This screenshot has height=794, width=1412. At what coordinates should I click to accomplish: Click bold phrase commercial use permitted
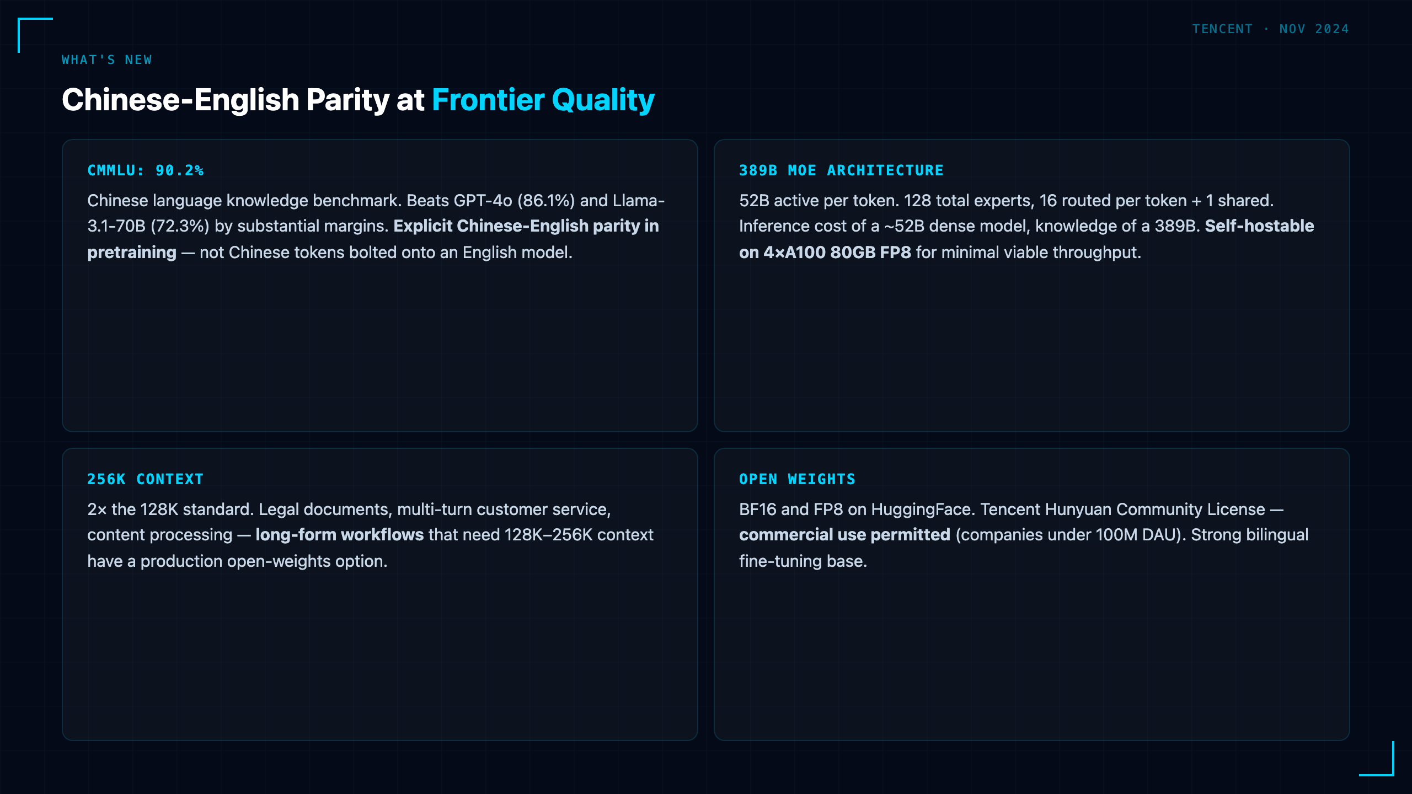(x=844, y=535)
